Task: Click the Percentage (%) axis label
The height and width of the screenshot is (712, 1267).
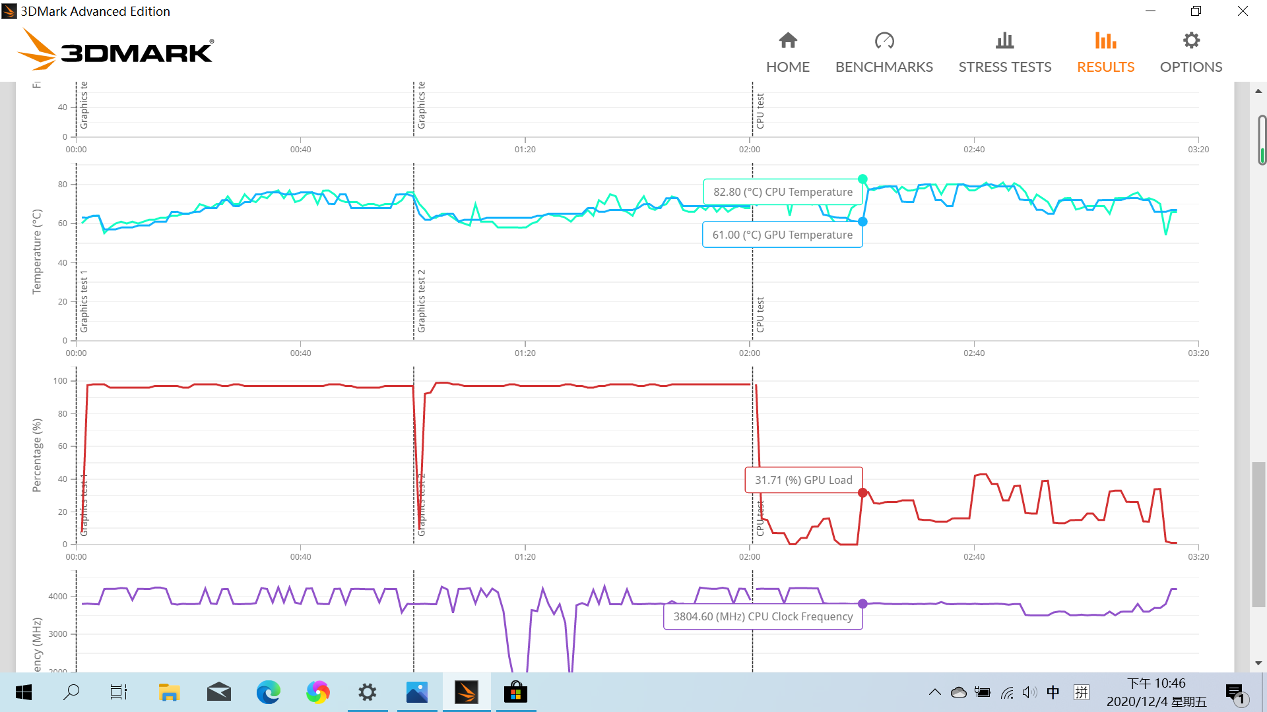Action: 37,455
